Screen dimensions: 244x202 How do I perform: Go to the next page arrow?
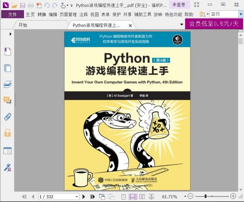tap(84, 197)
